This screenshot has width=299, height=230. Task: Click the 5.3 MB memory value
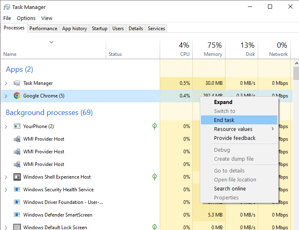click(x=215, y=215)
